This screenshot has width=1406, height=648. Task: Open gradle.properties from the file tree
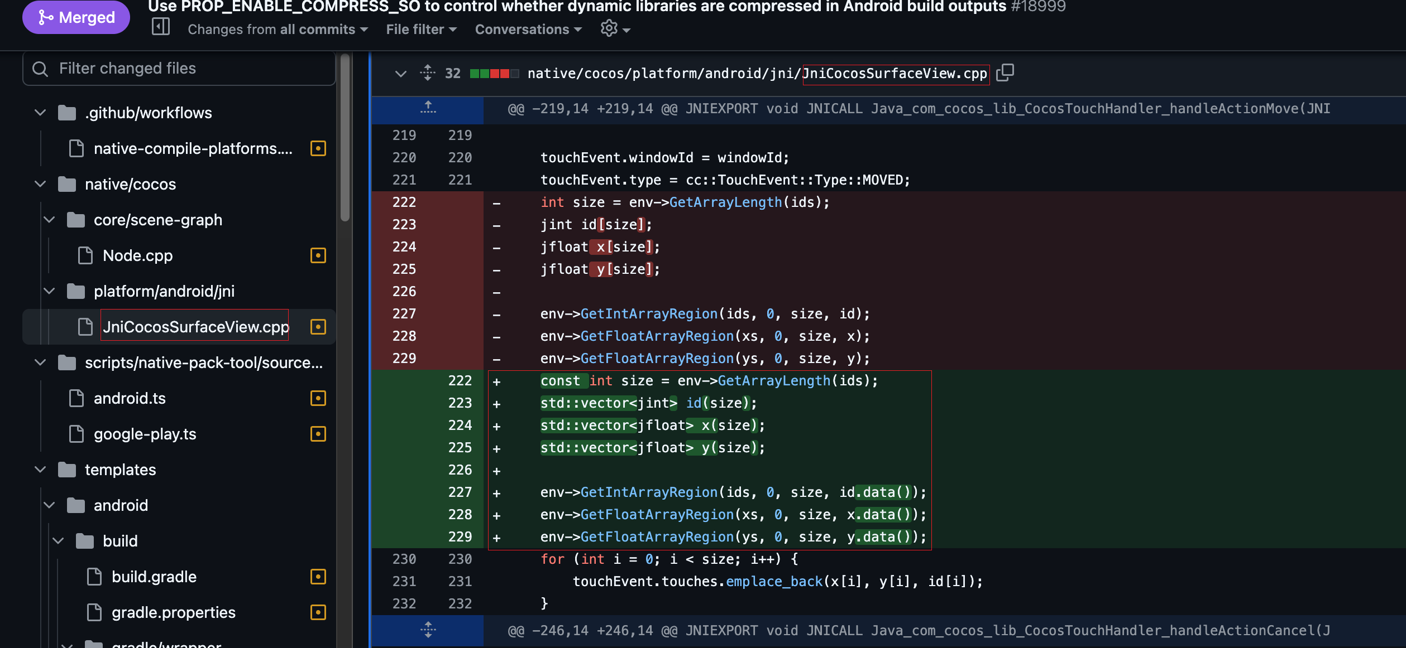pos(173,612)
